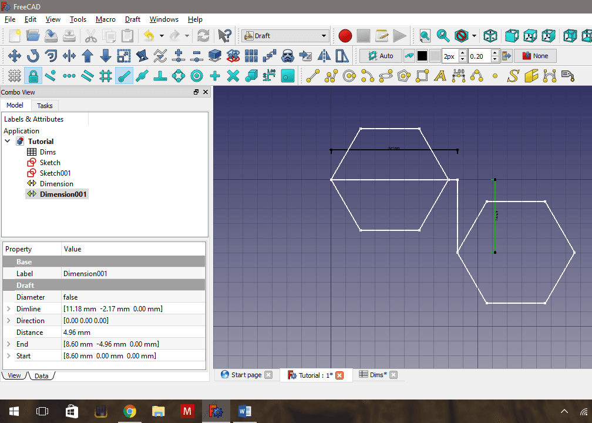Open the Macro menu
The image size is (592, 423).
[x=106, y=19]
